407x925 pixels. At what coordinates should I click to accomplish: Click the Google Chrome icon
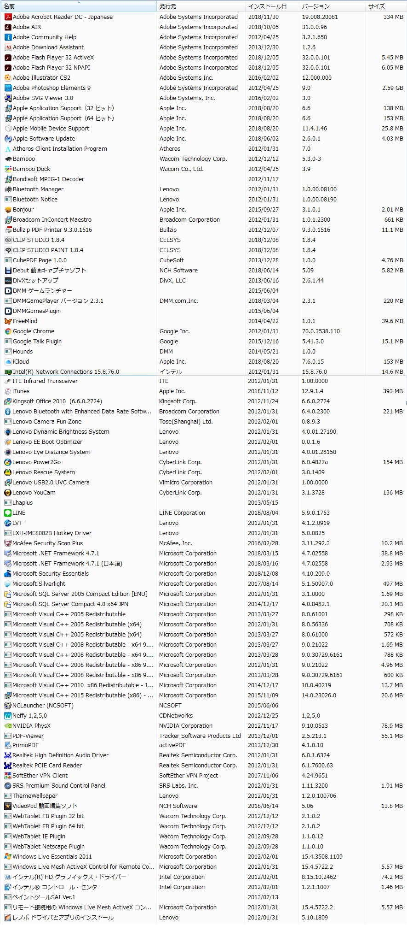coord(8,331)
